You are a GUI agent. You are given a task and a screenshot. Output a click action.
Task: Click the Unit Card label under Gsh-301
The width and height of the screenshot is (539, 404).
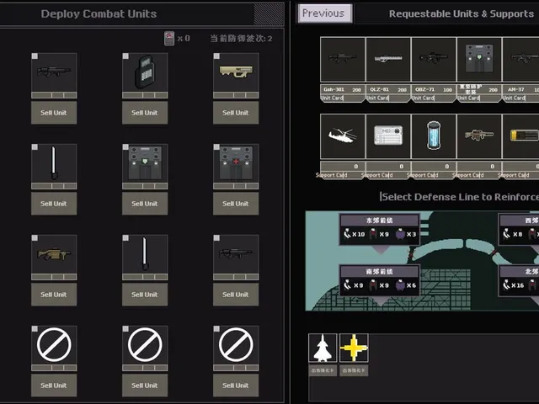click(333, 98)
